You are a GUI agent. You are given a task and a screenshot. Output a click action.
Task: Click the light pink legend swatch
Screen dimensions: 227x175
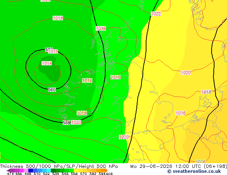pyautogui.click(x=26, y=170)
